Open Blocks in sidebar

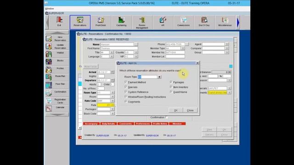tap(57, 62)
